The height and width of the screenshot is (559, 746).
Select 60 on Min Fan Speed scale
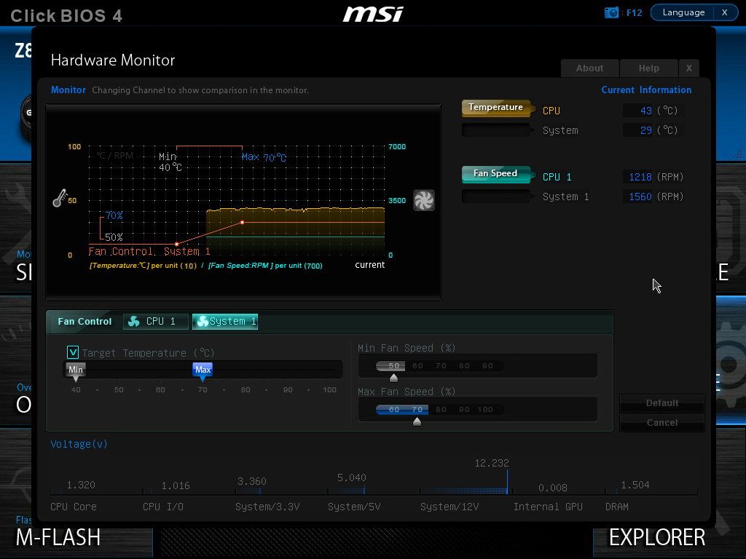417,365
